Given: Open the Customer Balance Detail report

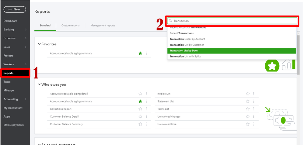Looking at the screenshot, I should tap(65, 116).
